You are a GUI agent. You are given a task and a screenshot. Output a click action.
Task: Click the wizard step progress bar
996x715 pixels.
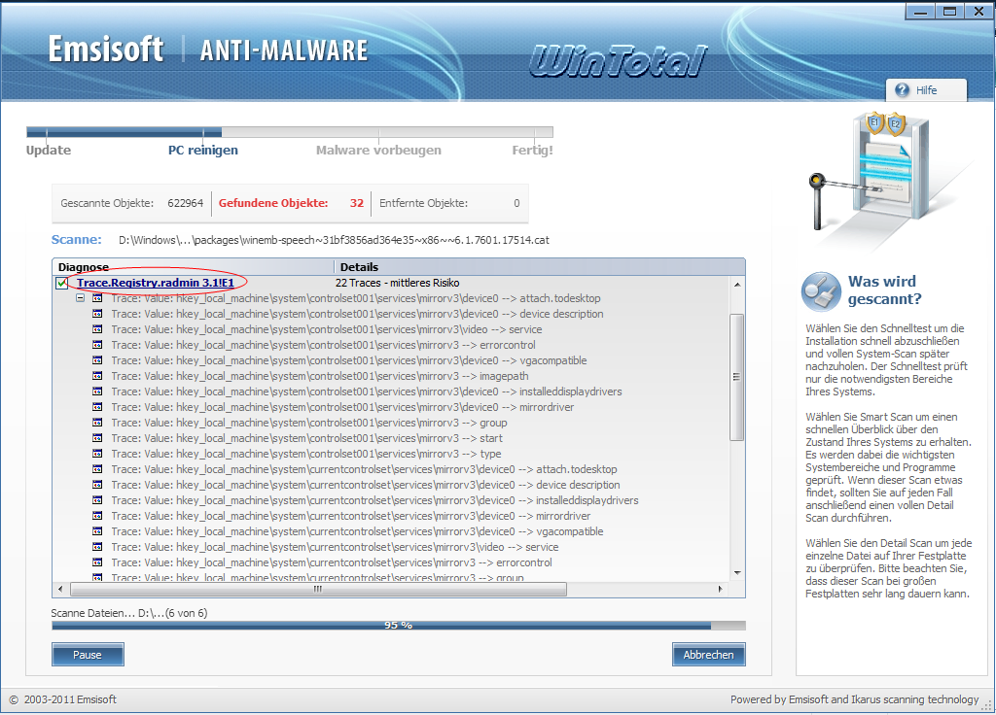tap(290, 132)
